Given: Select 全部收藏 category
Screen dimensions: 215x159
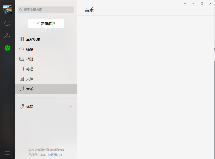Looking at the screenshot, I should [46, 39].
